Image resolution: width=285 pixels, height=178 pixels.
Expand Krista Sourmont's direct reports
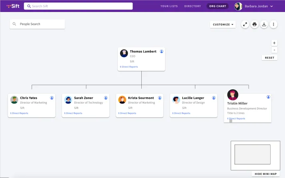[x=127, y=113]
